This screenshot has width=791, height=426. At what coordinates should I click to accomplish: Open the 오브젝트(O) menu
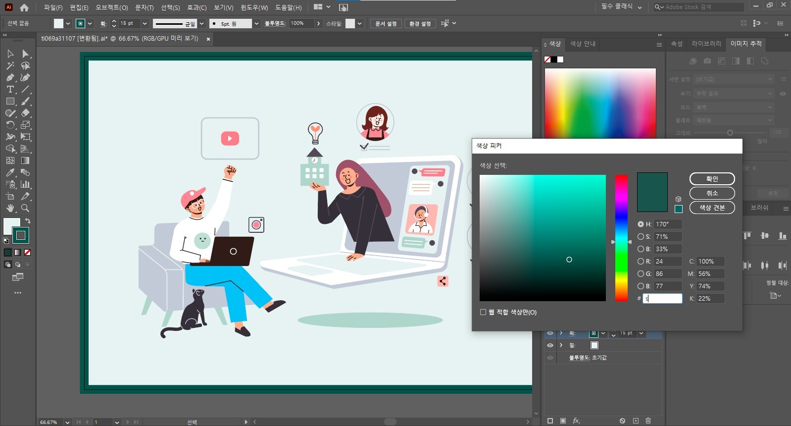(x=111, y=7)
